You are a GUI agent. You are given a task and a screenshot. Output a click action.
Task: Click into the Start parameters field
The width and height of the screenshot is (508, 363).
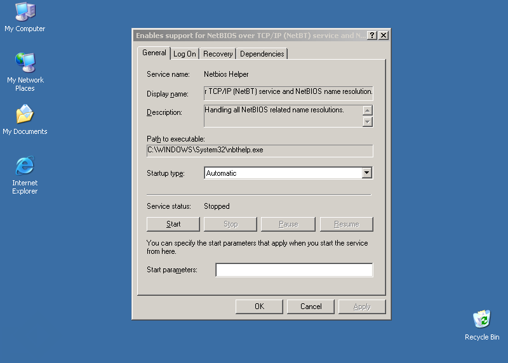coord(294,270)
